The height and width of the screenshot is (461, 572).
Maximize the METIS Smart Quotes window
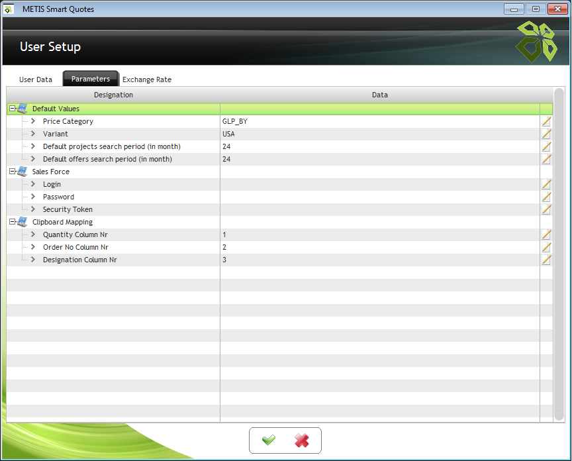point(536,9)
